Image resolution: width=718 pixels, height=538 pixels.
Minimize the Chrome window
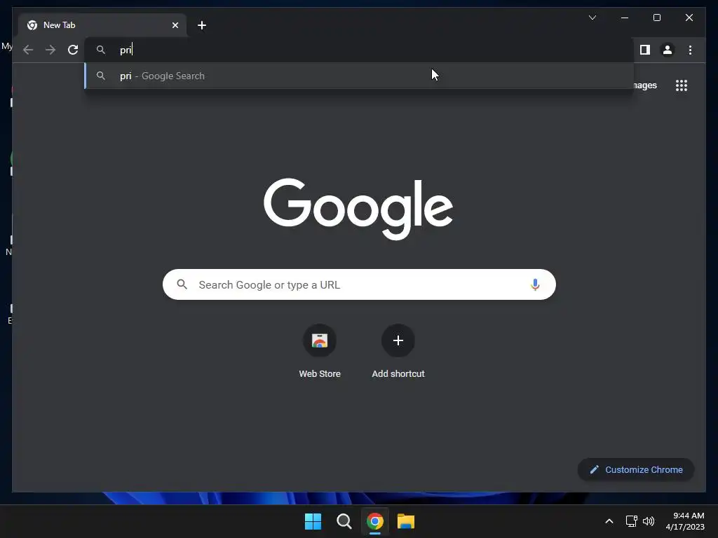click(x=625, y=18)
